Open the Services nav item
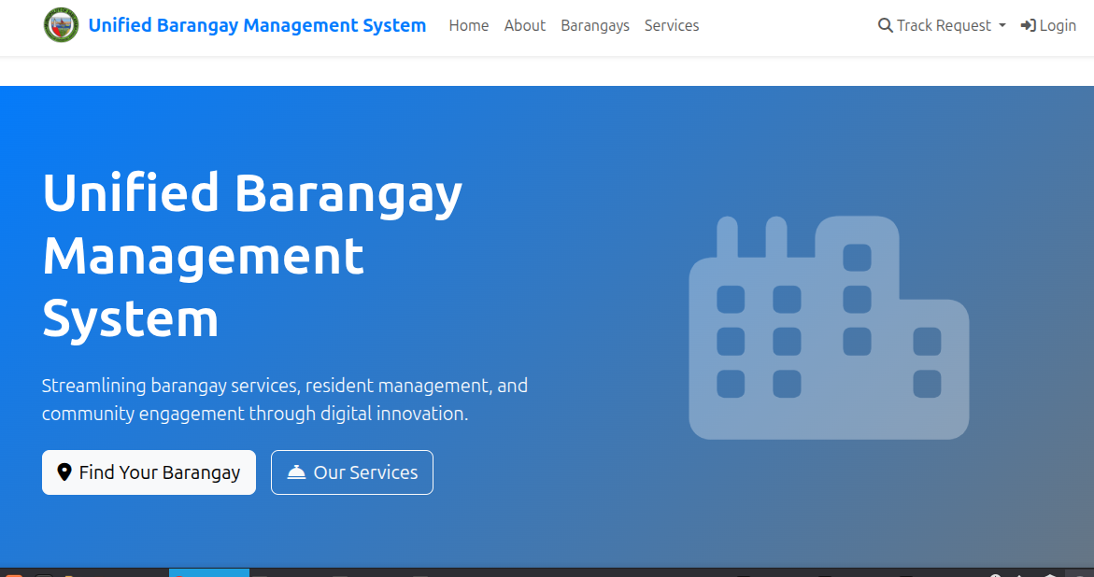 coord(672,26)
